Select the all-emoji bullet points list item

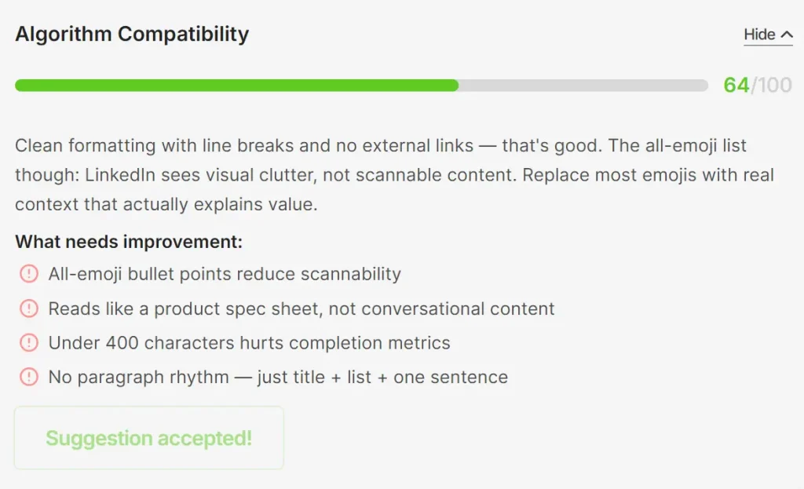pyautogui.click(x=225, y=274)
